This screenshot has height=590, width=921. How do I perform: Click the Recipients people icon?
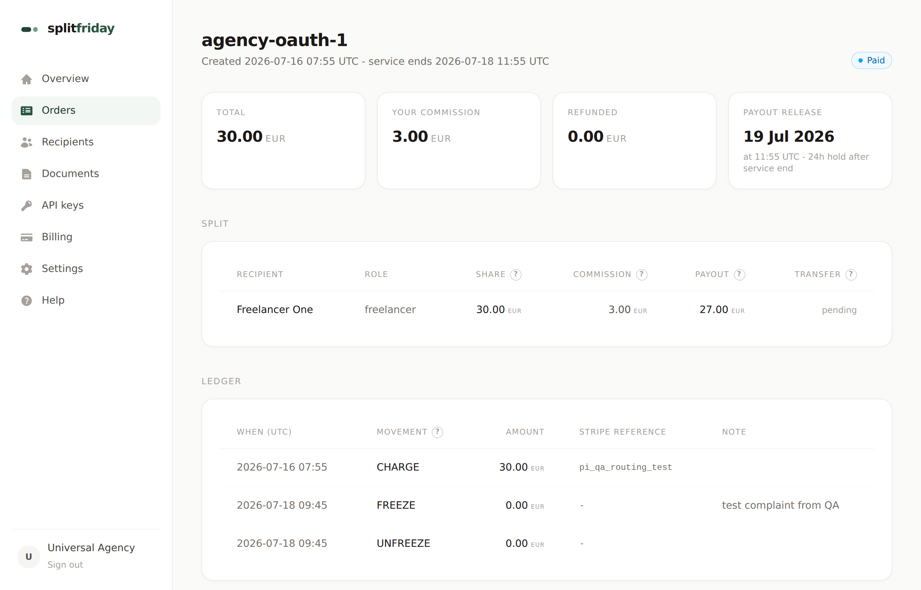26,142
